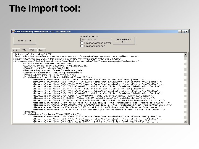Focus the Accession number input field
This screenshot has height=149, width=199.
point(96,39)
